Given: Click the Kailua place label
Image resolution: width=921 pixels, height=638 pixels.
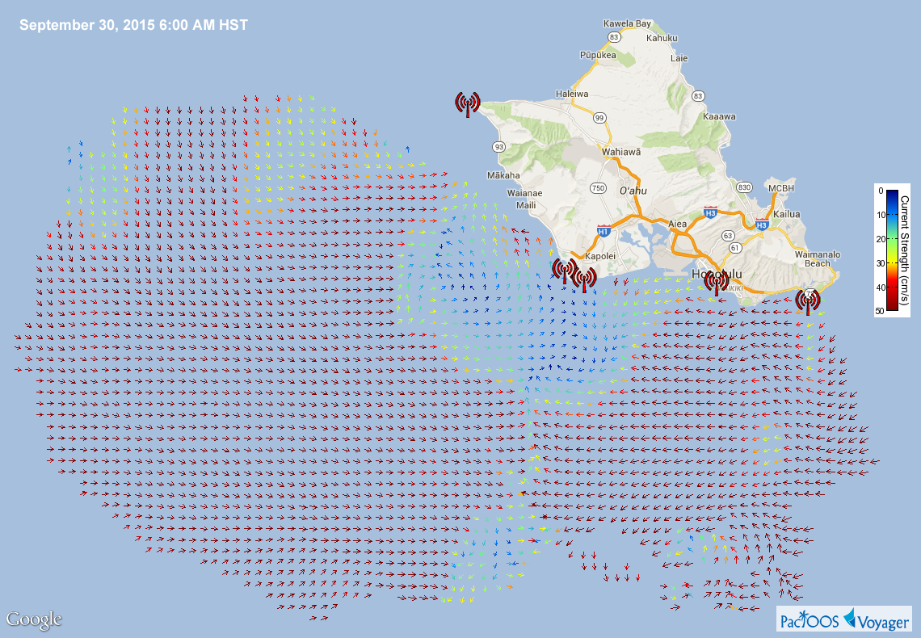Looking at the screenshot, I should [787, 214].
